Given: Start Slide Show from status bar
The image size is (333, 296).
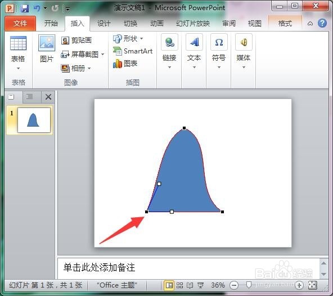Looking at the screenshot, I should click(x=200, y=285).
